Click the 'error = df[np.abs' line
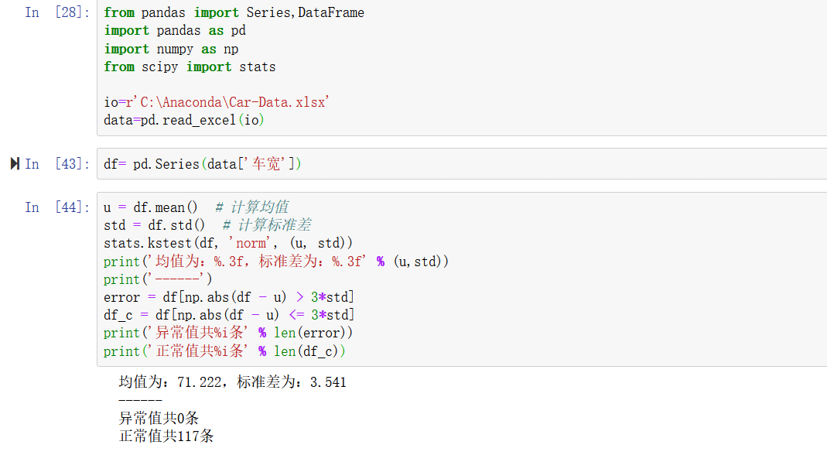 228,297
